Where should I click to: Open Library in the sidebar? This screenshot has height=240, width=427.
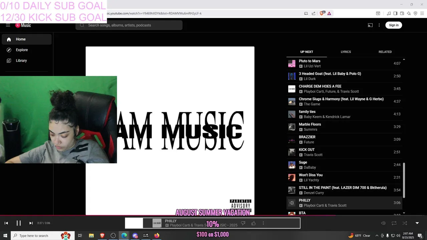[x=27, y=61]
